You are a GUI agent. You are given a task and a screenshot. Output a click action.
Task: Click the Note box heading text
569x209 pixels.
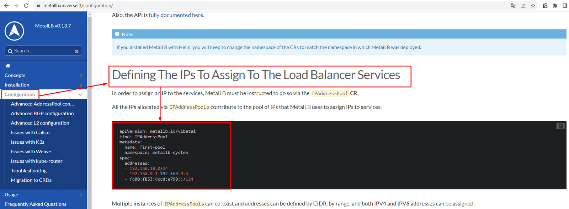(127, 34)
